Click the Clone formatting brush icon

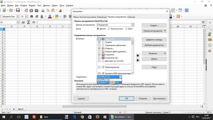[x=60, y=10]
